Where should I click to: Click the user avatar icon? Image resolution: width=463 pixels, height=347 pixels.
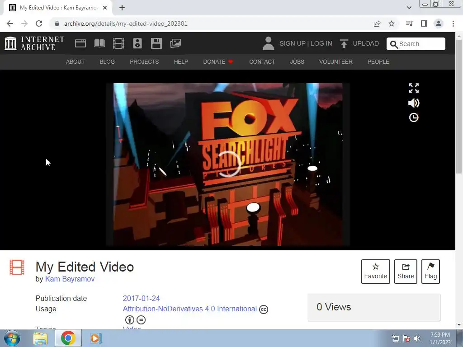coord(268,43)
